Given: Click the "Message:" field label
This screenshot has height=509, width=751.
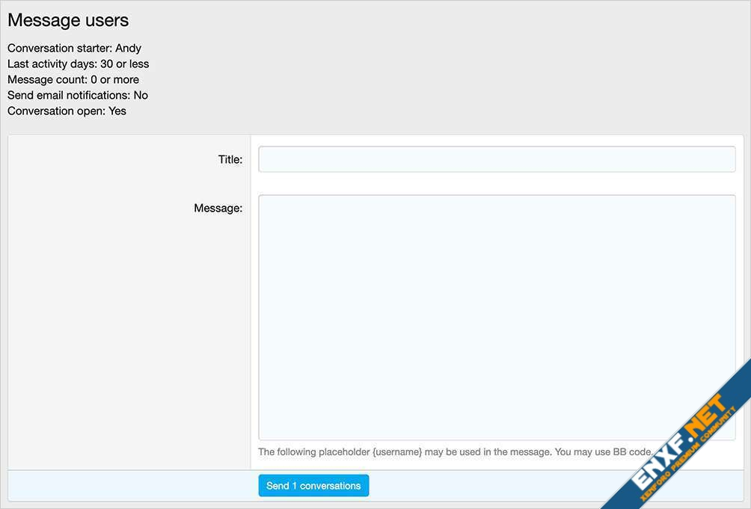Looking at the screenshot, I should pos(218,208).
